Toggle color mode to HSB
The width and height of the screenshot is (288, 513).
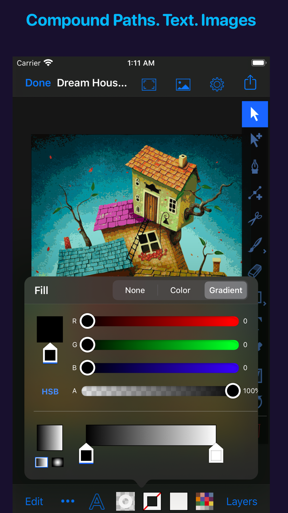pyautogui.click(x=50, y=392)
